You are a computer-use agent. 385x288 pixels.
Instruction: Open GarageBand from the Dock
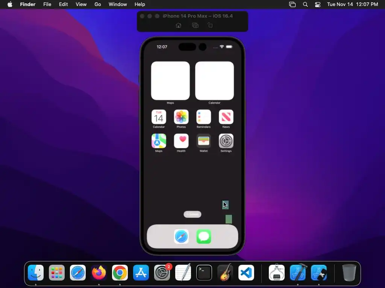[x=225, y=273]
